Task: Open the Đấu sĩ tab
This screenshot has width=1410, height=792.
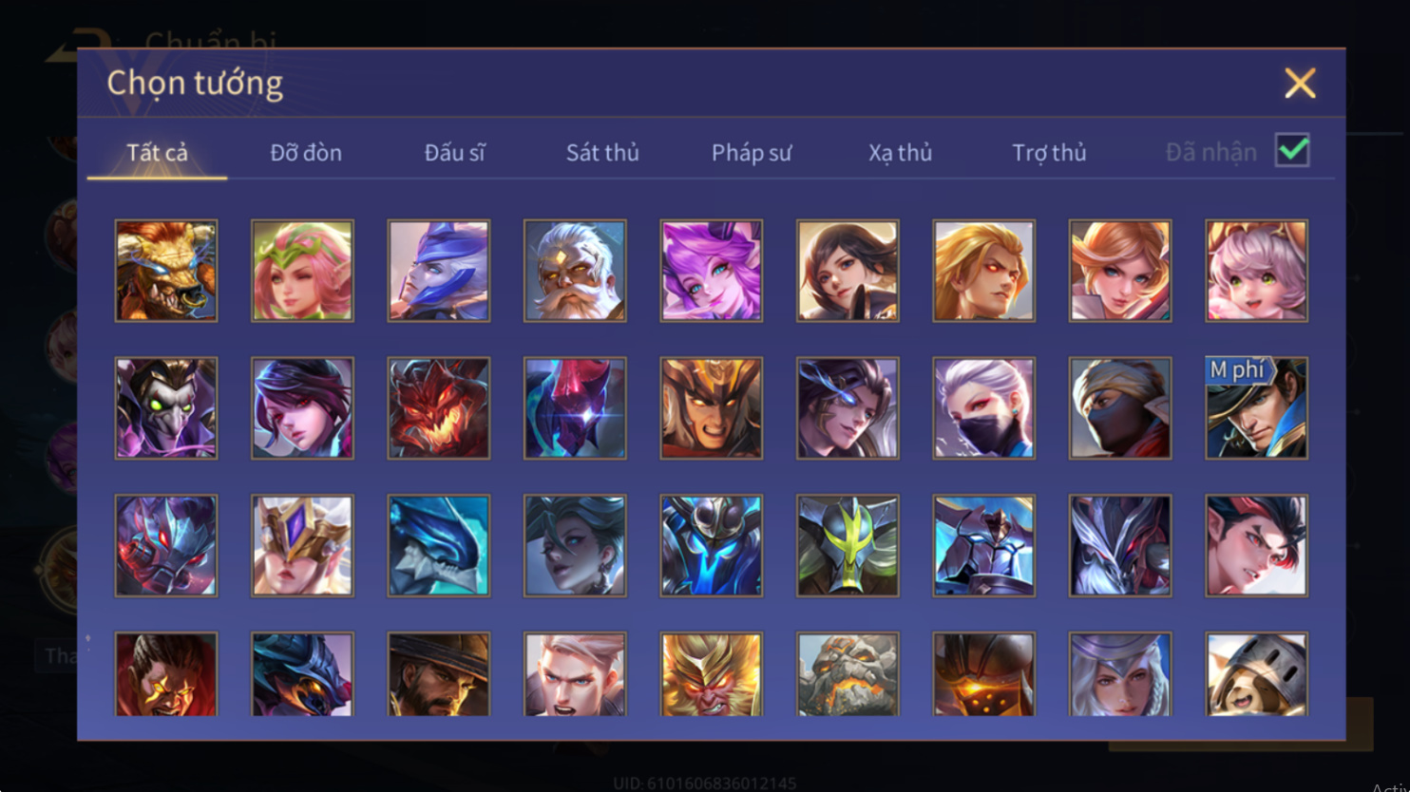Action: pos(454,152)
